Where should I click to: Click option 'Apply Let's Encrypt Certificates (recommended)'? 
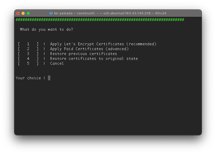(103, 44)
